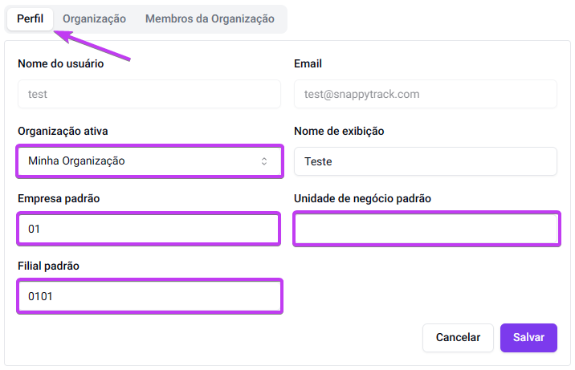This screenshot has height=370, width=575.
Task: Click the Email field showing test@snappytrack.com
Action: click(x=425, y=94)
